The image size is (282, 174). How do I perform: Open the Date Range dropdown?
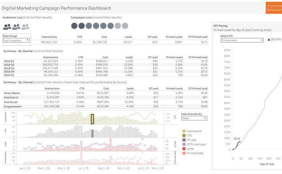pyautogui.click(x=16, y=40)
